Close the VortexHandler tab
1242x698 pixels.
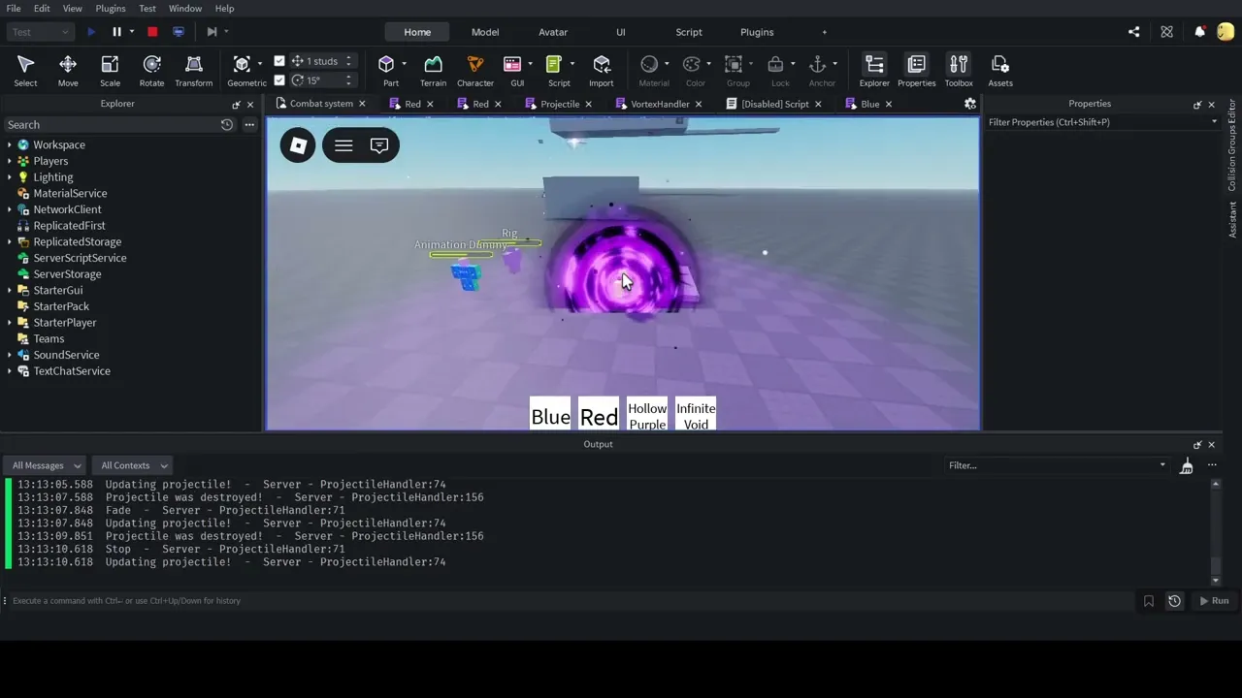[698, 104]
